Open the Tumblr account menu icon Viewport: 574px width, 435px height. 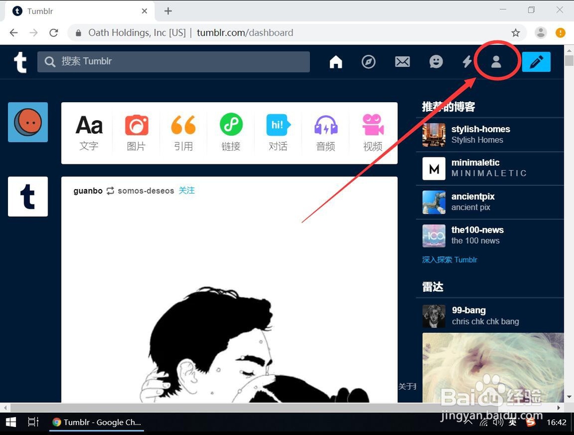497,61
